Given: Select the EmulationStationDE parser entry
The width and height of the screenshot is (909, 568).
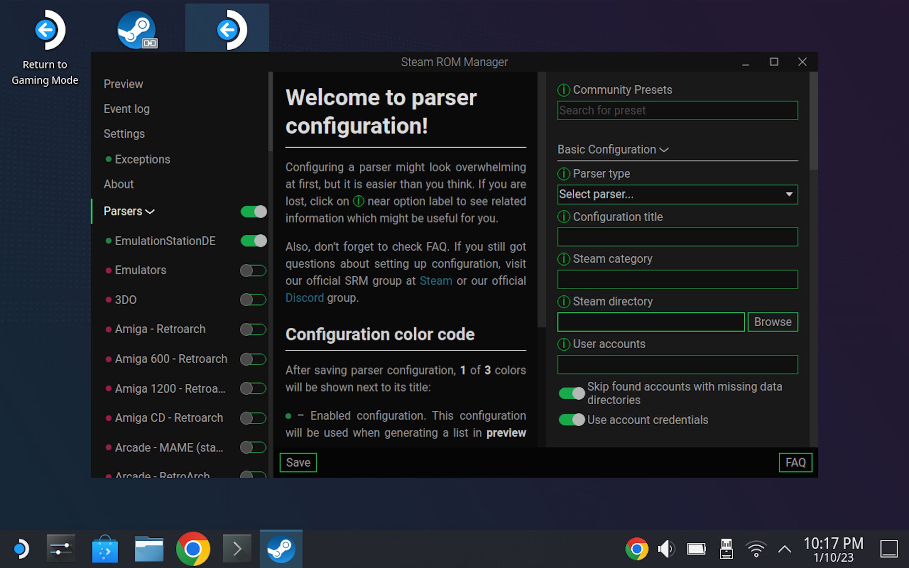Looking at the screenshot, I should [x=165, y=241].
